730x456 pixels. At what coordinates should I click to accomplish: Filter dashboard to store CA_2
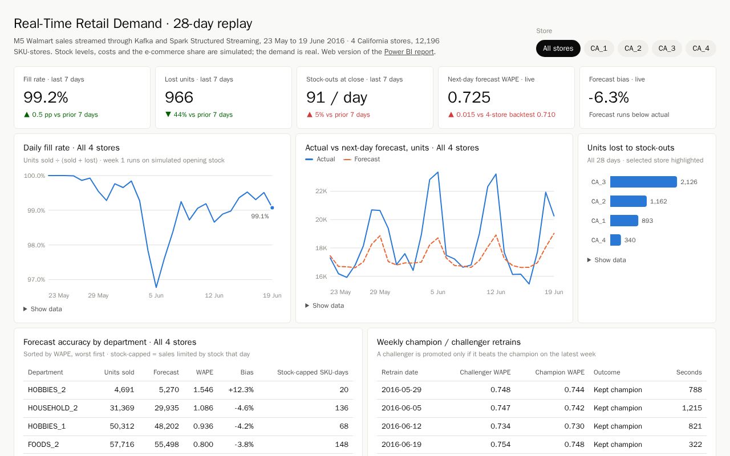click(x=633, y=48)
